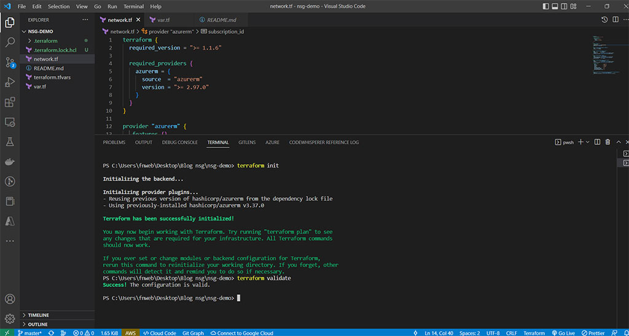
Task: Open the Run and Debug view
Action: (10, 82)
